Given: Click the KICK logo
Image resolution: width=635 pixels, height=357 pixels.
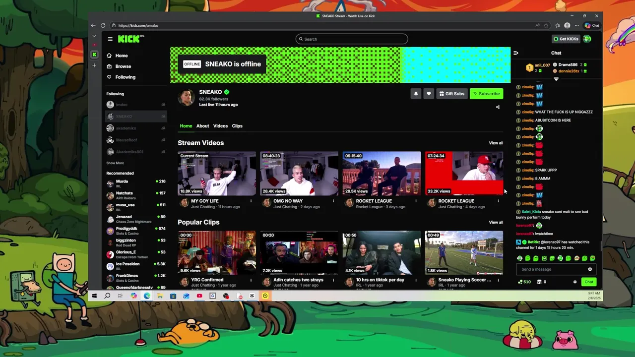Looking at the screenshot, I should tap(130, 39).
